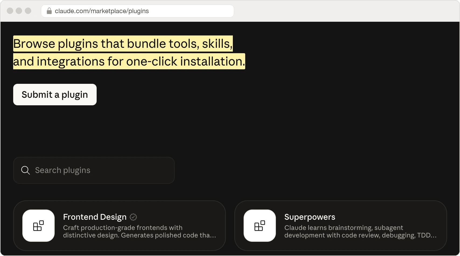Click the "Craft production-grade frontends" description

tap(139, 232)
